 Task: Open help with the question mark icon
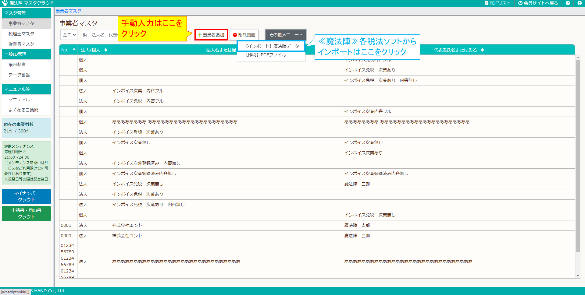pyautogui.click(x=568, y=3)
